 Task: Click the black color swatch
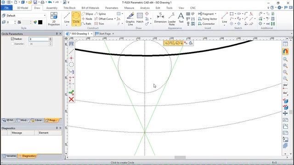click(40, 22)
